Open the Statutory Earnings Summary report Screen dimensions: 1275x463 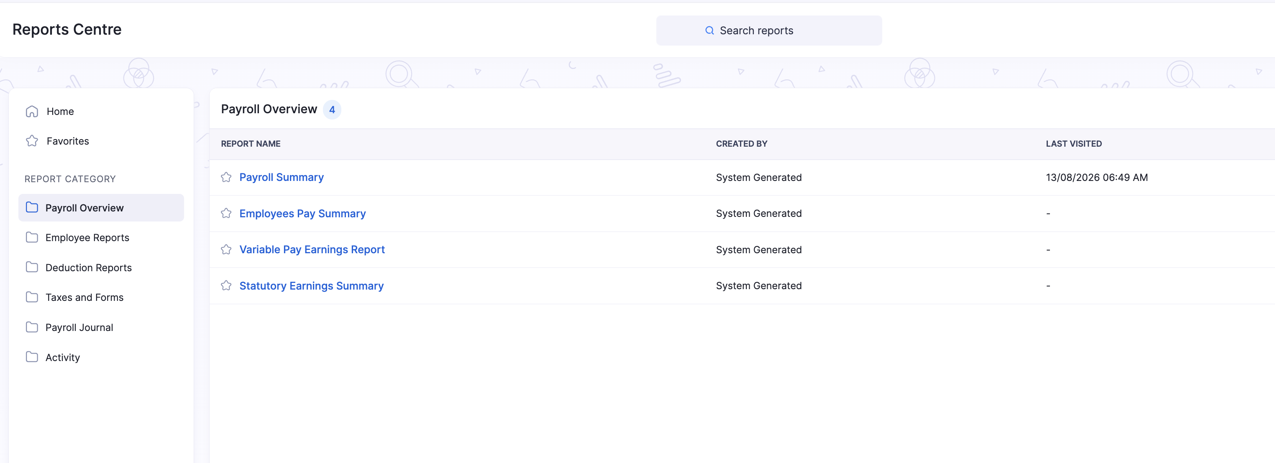click(311, 285)
